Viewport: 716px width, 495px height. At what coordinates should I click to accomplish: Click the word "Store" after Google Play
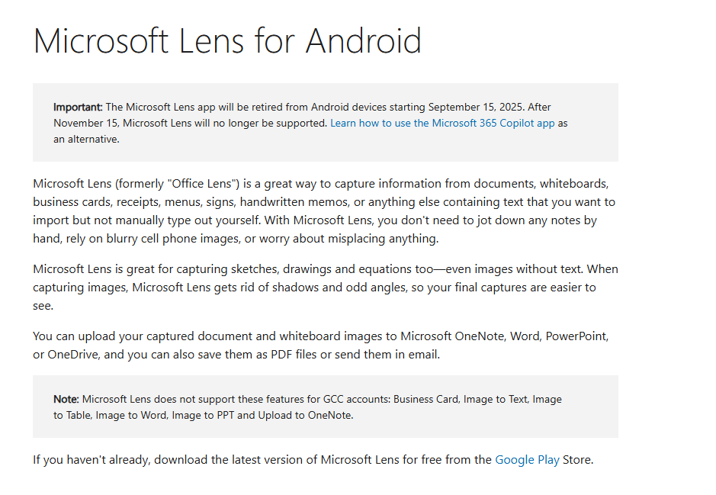pyautogui.click(x=577, y=460)
